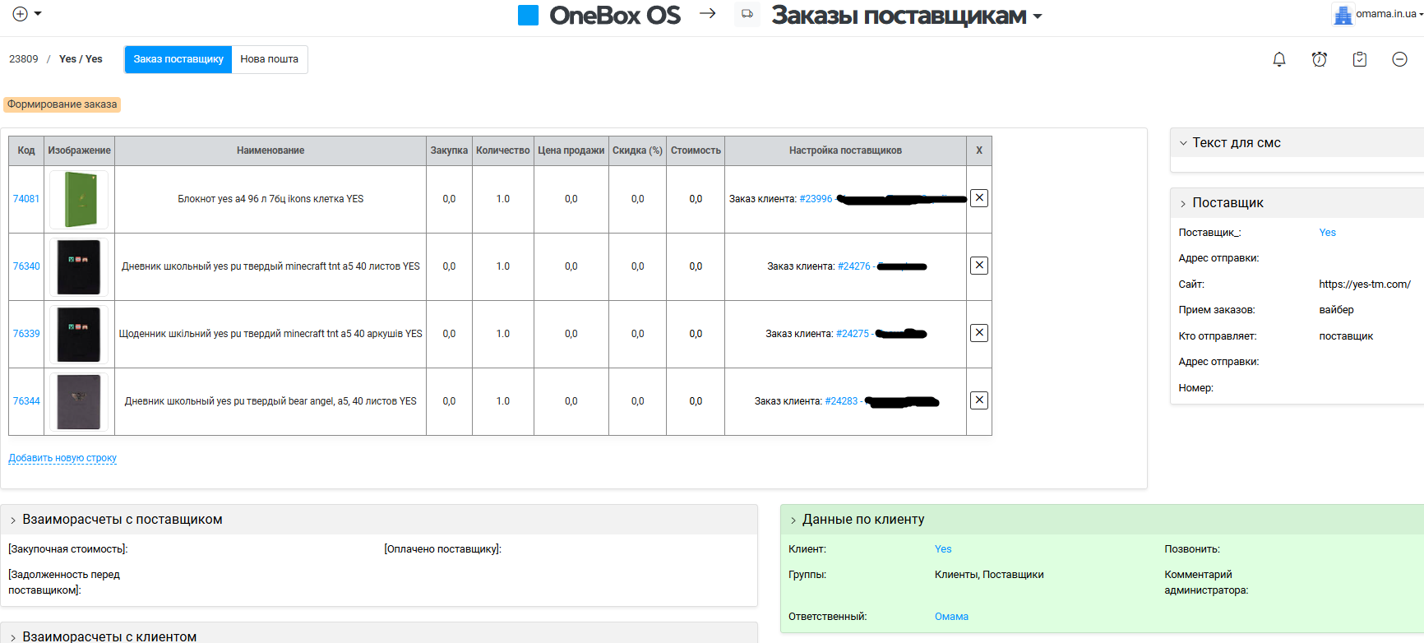Screen dimensions: 1424x643
Task: Click the Настройка поставщиков column header
Action: tap(845, 150)
